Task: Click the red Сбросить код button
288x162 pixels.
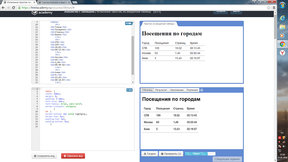Action: 73,156
